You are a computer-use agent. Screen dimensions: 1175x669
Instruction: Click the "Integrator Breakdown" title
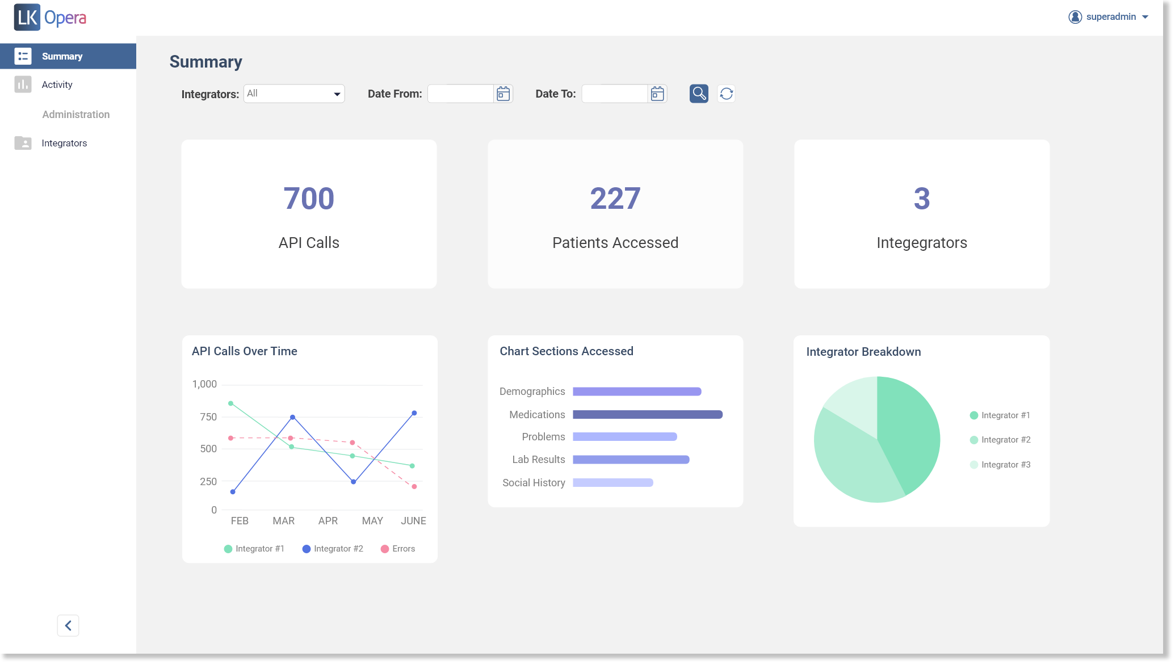pos(863,352)
